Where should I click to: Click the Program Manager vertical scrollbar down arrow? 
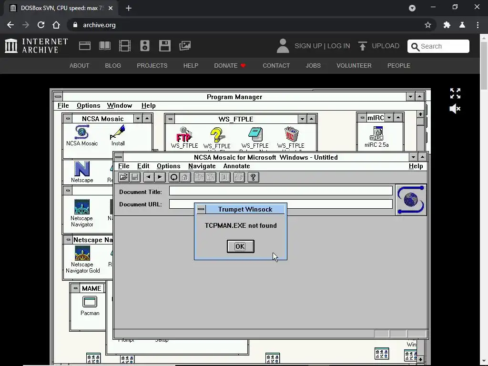pyautogui.click(x=420, y=359)
